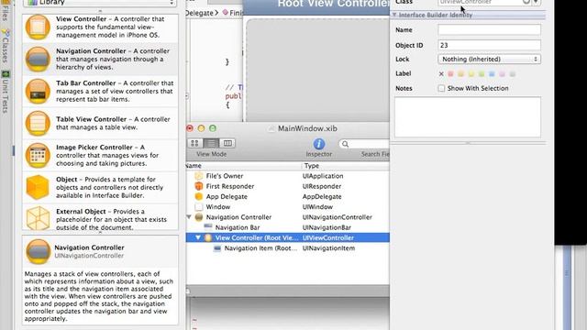Click the File's Owner icon
The height and width of the screenshot is (330, 587).
pyautogui.click(x=198, y=176)
